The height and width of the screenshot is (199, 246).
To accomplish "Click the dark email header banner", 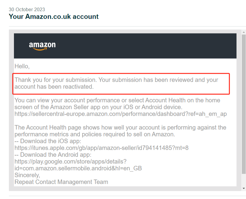I will [x=125, y=46].
